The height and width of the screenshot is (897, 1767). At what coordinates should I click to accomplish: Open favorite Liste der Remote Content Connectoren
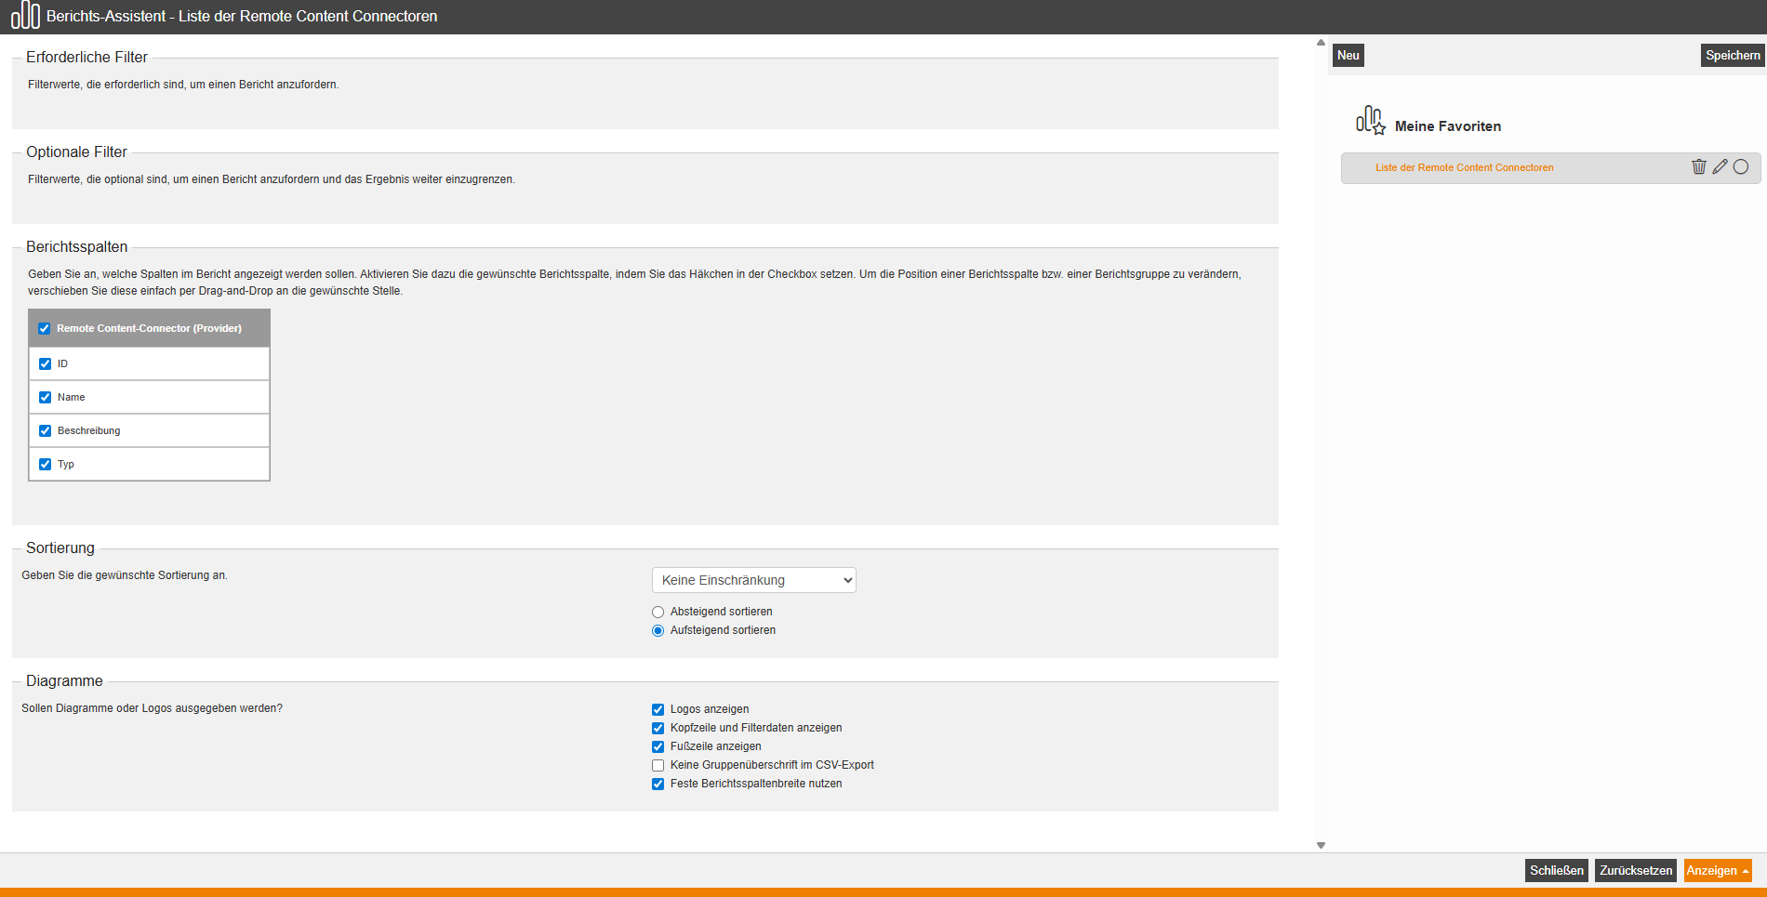(x=1464, y=168)
